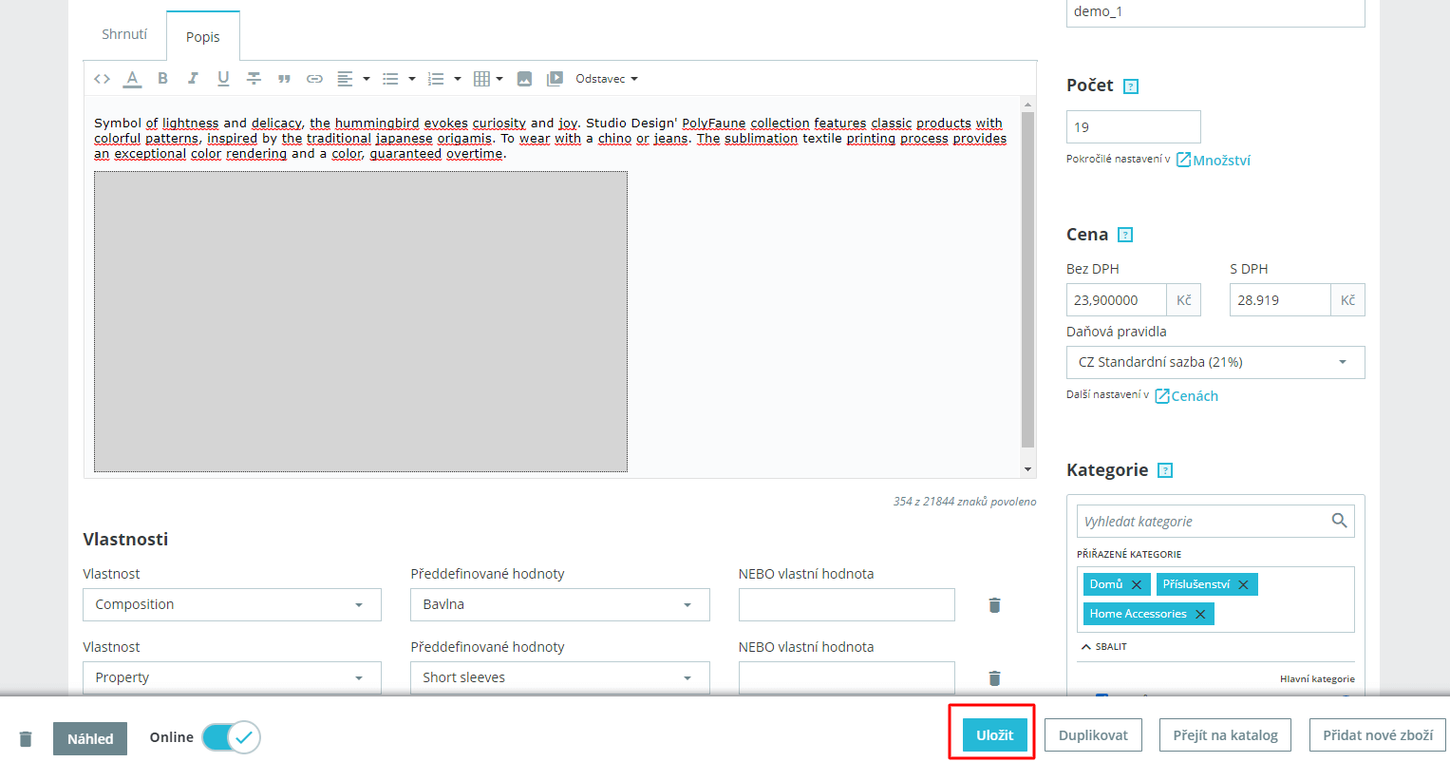Click the description editor vertical scrollbar
The width and height of the screenshot is (1450, 762).
[1027, 279]
